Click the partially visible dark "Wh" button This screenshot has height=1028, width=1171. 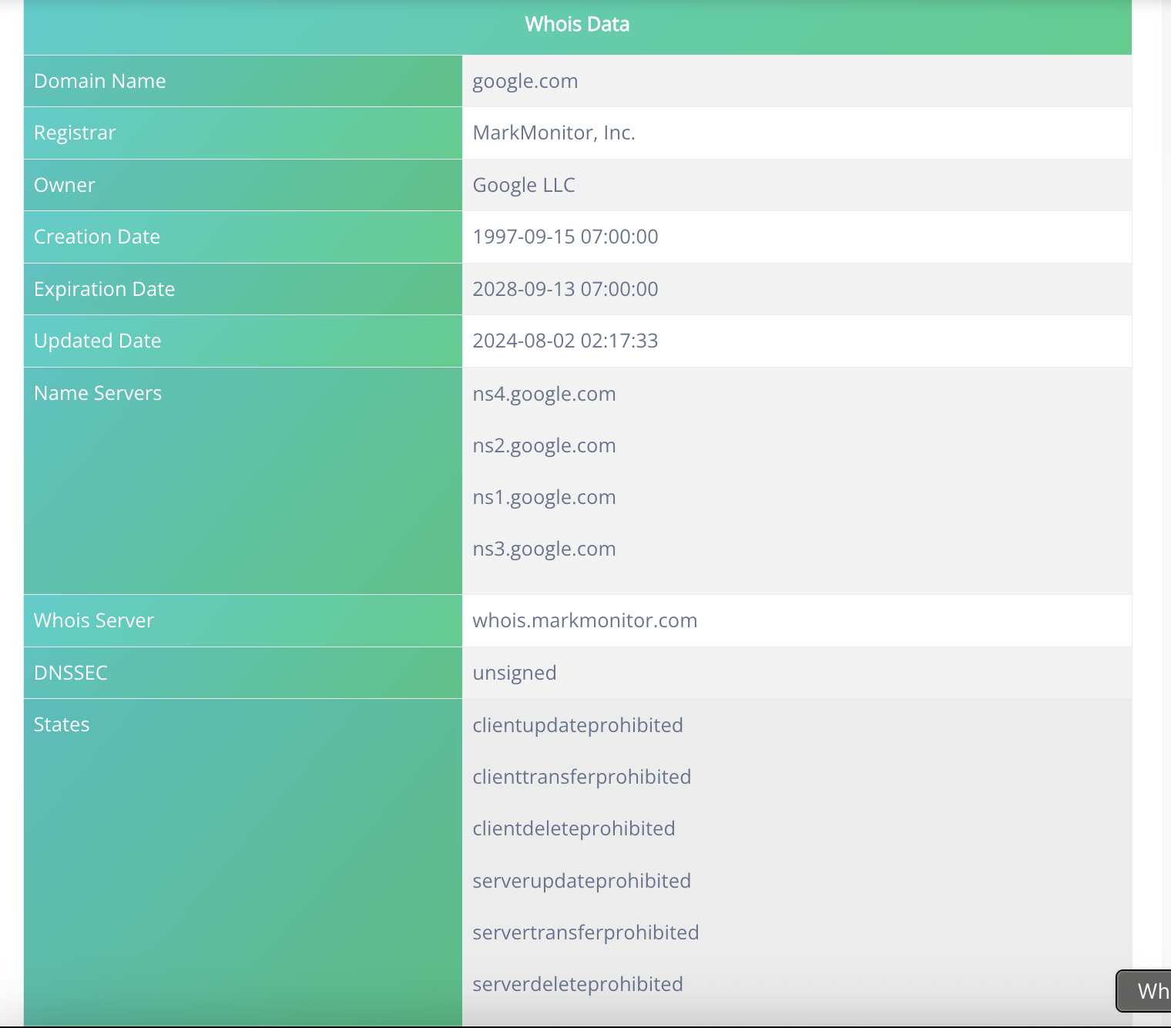click(1146, 990)
